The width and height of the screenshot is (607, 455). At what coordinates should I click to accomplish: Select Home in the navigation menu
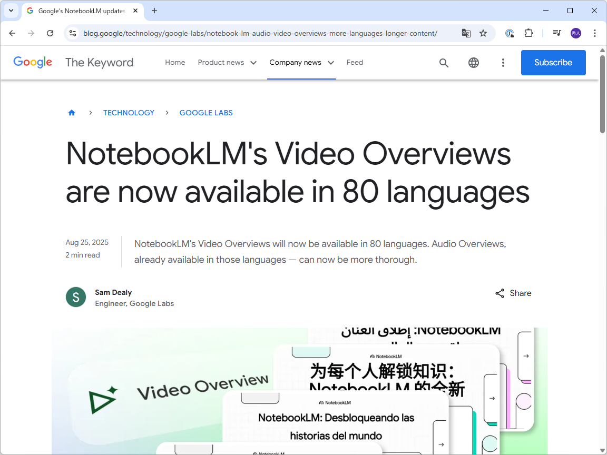(x=175, y=62)
